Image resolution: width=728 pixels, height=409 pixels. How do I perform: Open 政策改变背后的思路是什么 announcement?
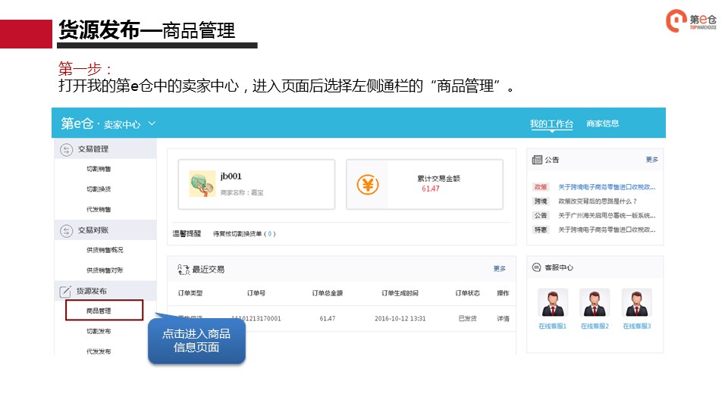(x=597, y=201)
